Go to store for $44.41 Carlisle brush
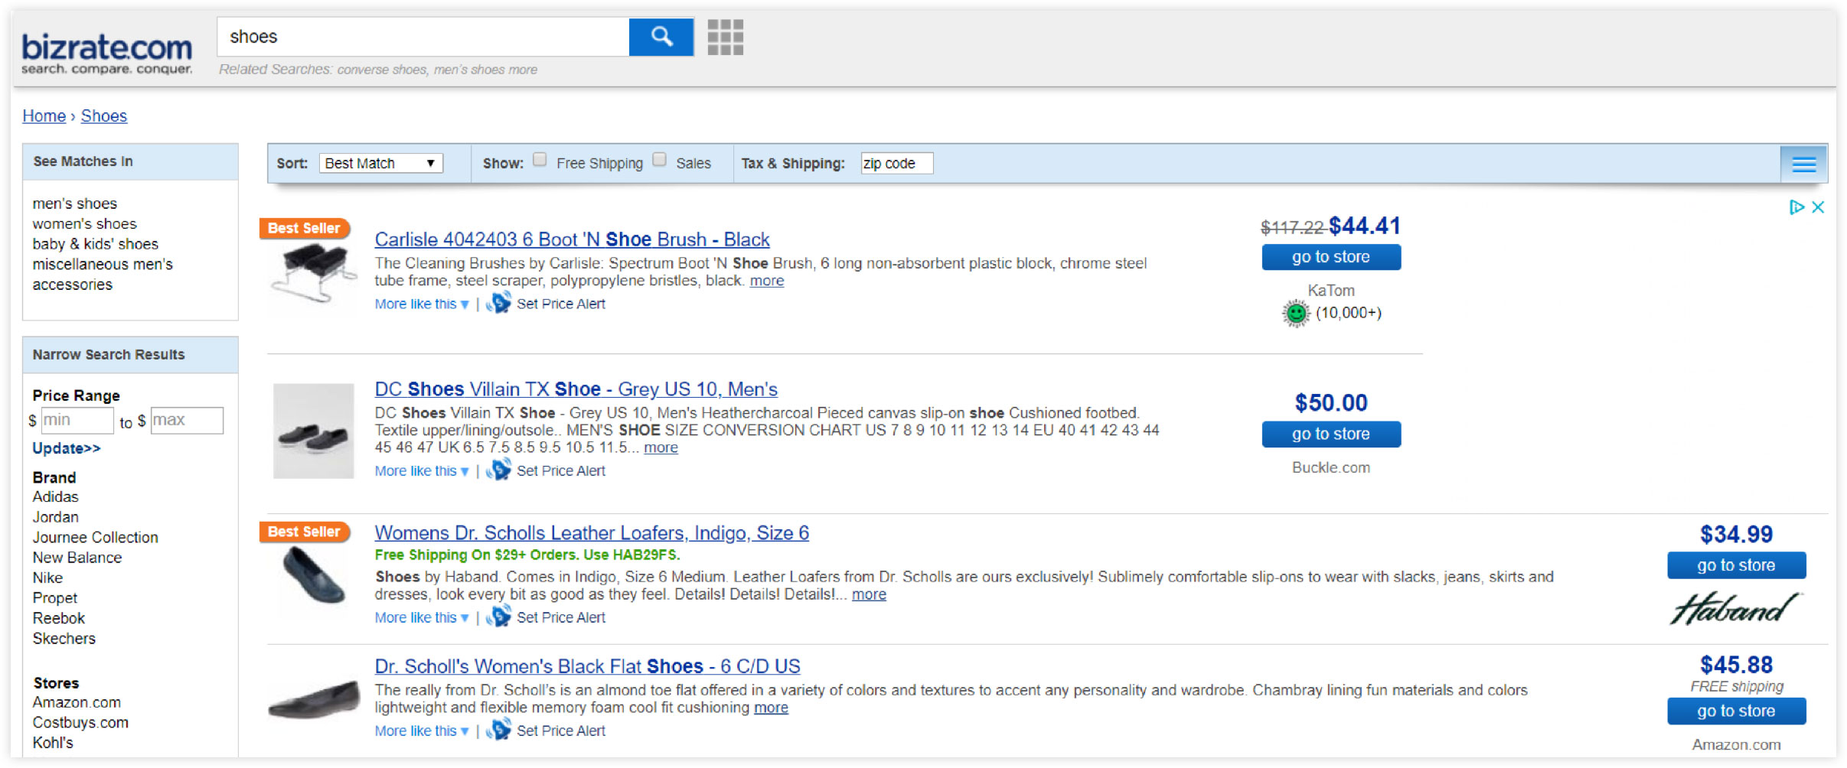The height and width of the screenshot is (768, 1847). click(x=1331, y=257)
